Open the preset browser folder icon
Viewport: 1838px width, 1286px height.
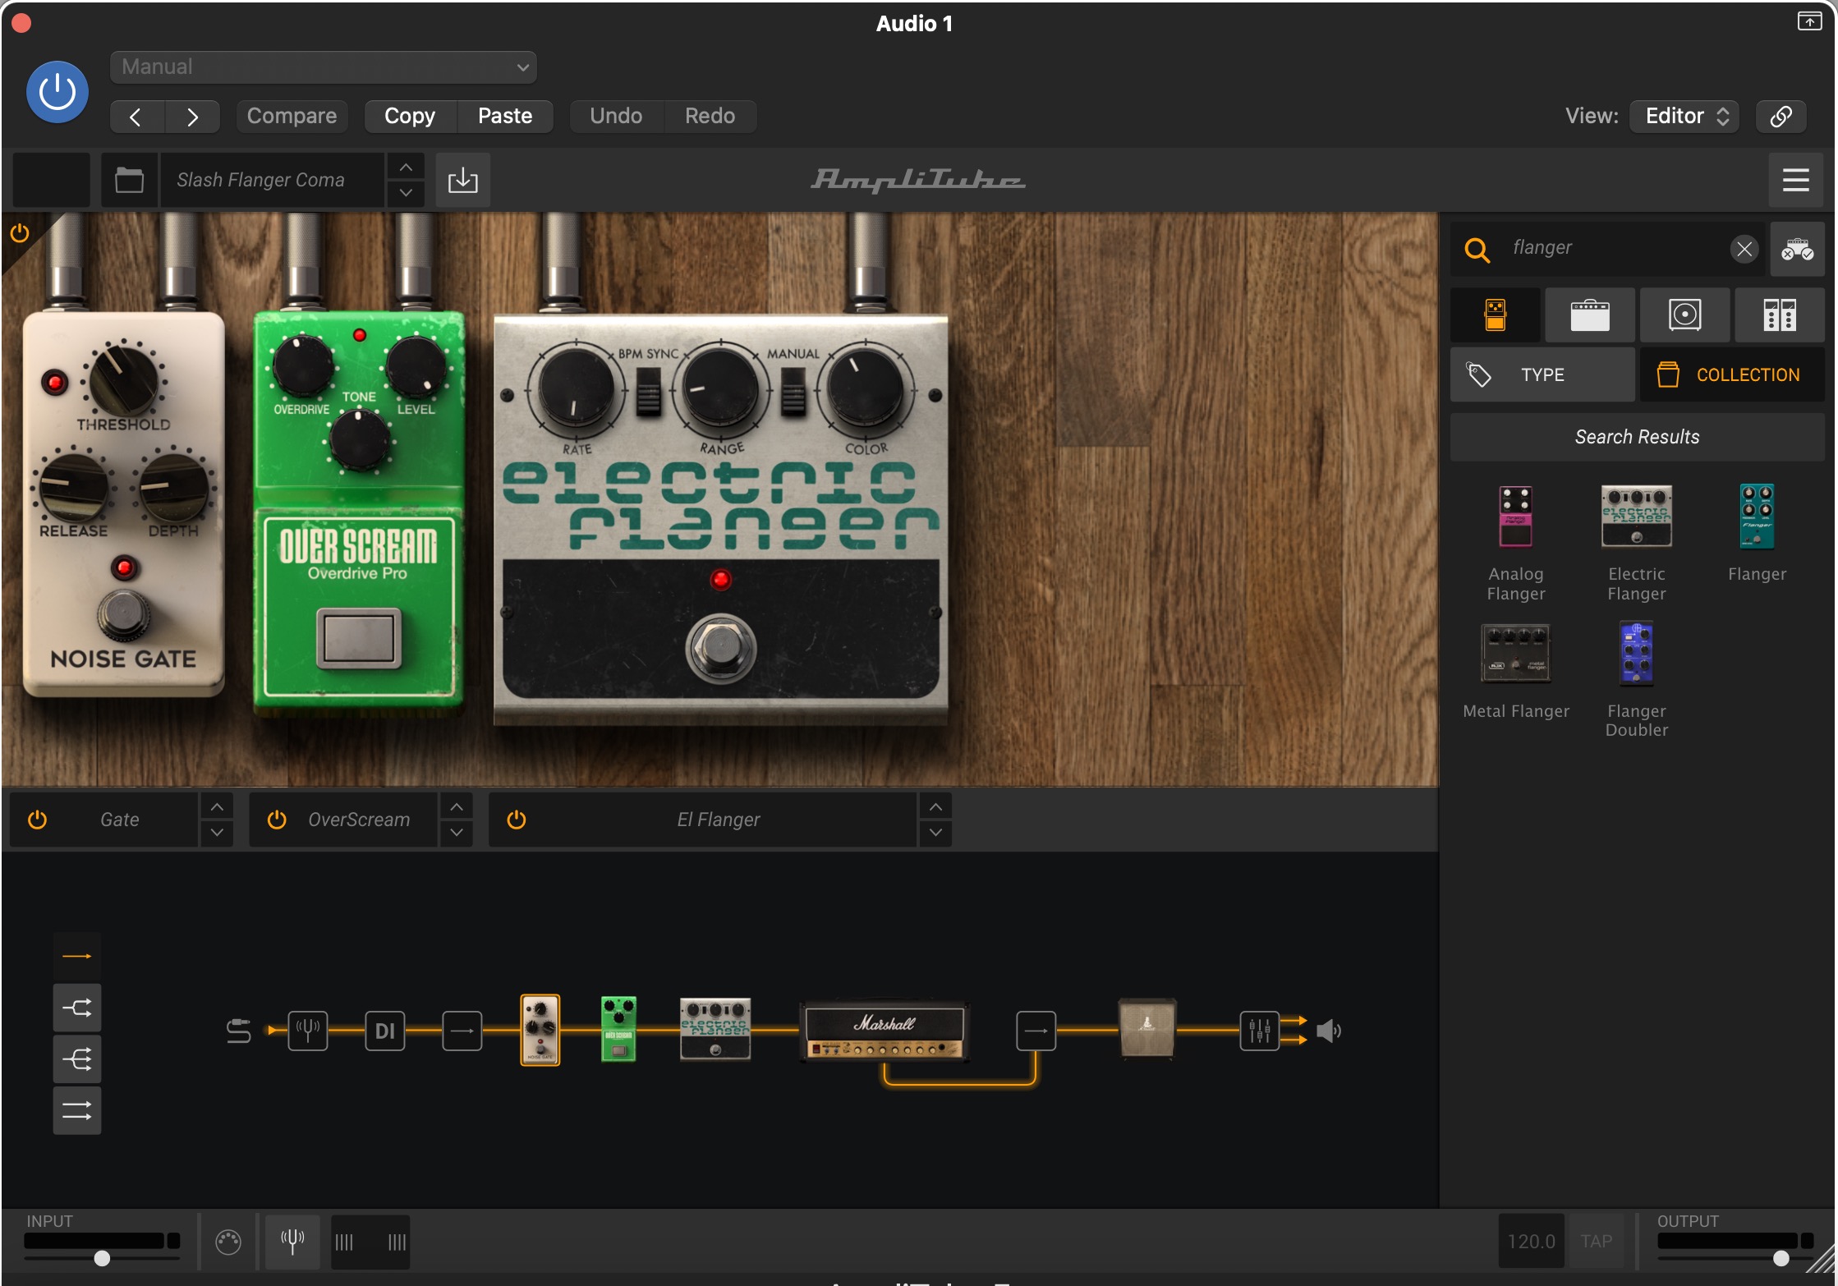pos(129,180)
